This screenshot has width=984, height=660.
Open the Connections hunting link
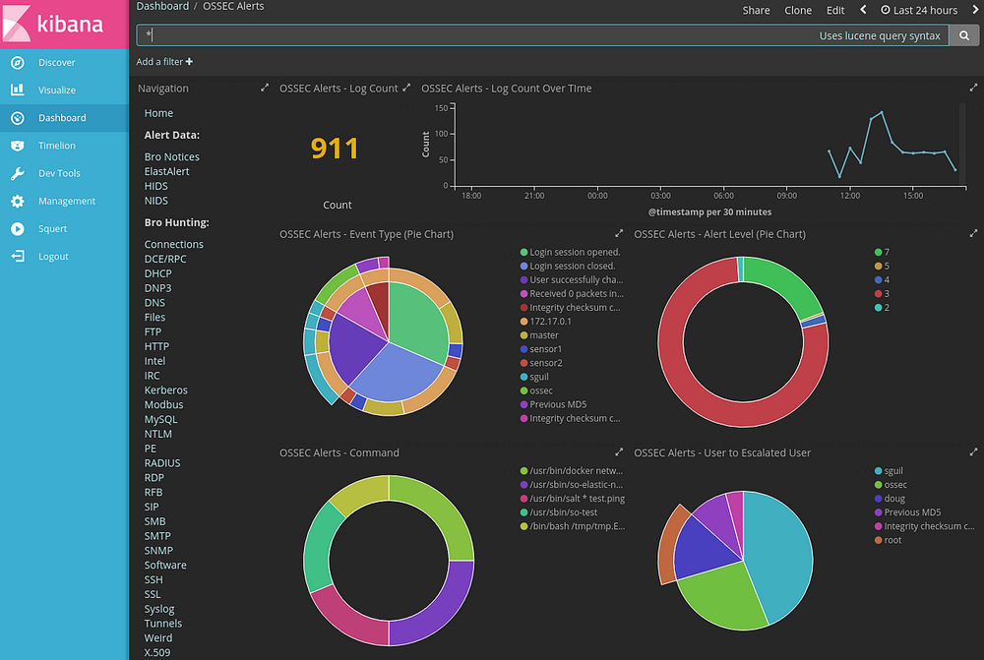pos(174,244)
